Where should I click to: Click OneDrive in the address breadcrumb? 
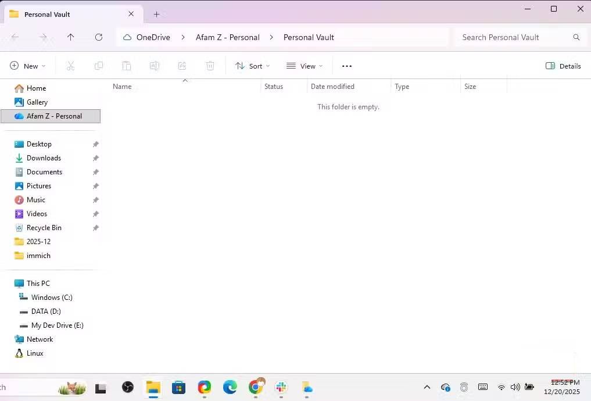tap(153, 37)
